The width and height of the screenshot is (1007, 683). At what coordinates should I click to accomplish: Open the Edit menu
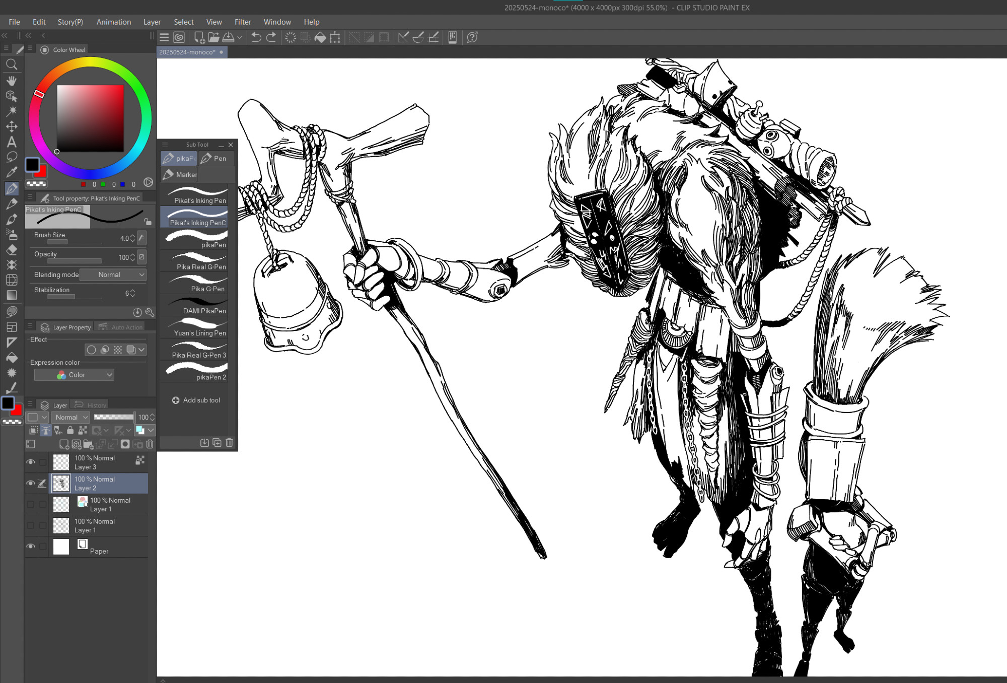[39, 22]
